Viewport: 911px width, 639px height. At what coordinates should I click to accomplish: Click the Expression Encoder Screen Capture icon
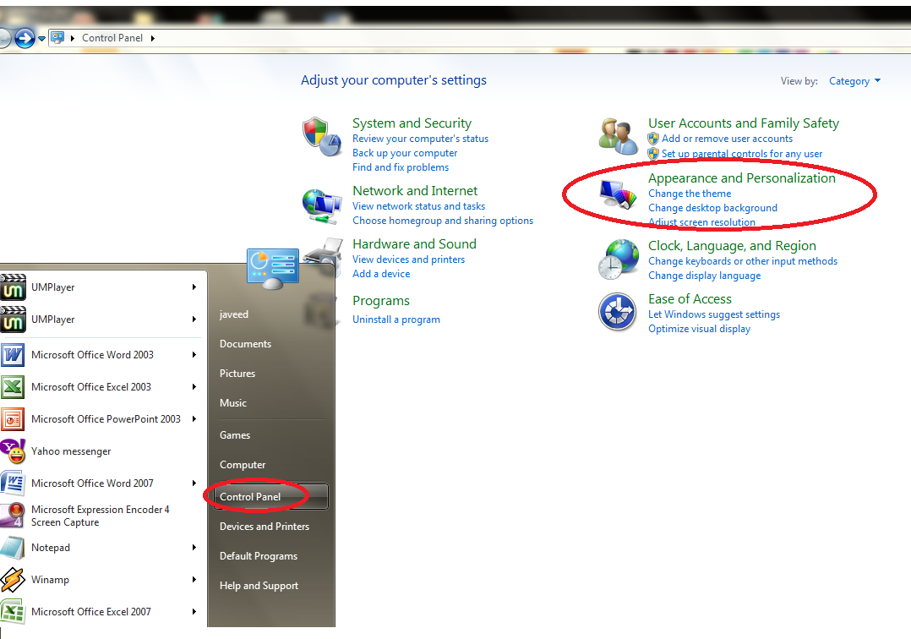coord(13,516)
